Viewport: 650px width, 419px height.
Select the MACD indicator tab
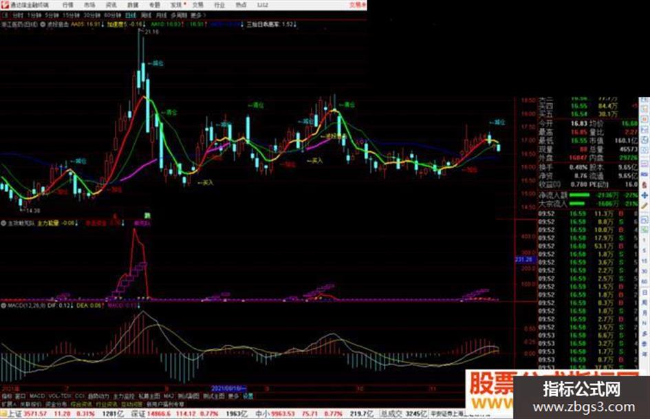37,396
